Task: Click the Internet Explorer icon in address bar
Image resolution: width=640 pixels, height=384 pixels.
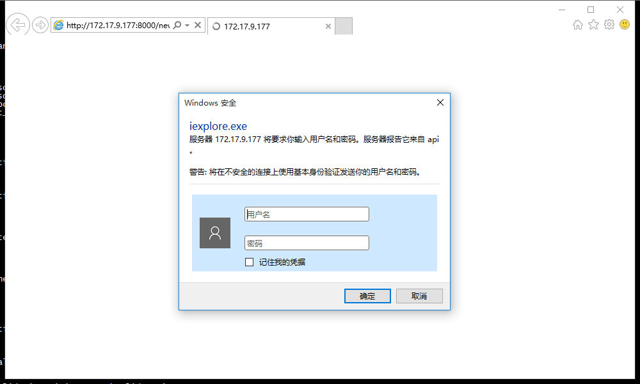Action: [59, 26]
